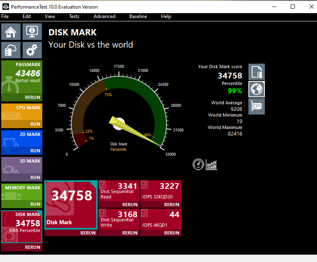The height and width of the screenshot is (262, 317).
Task: Open the Edit menu
Action: pyautogui.click(x=27, y=16)
